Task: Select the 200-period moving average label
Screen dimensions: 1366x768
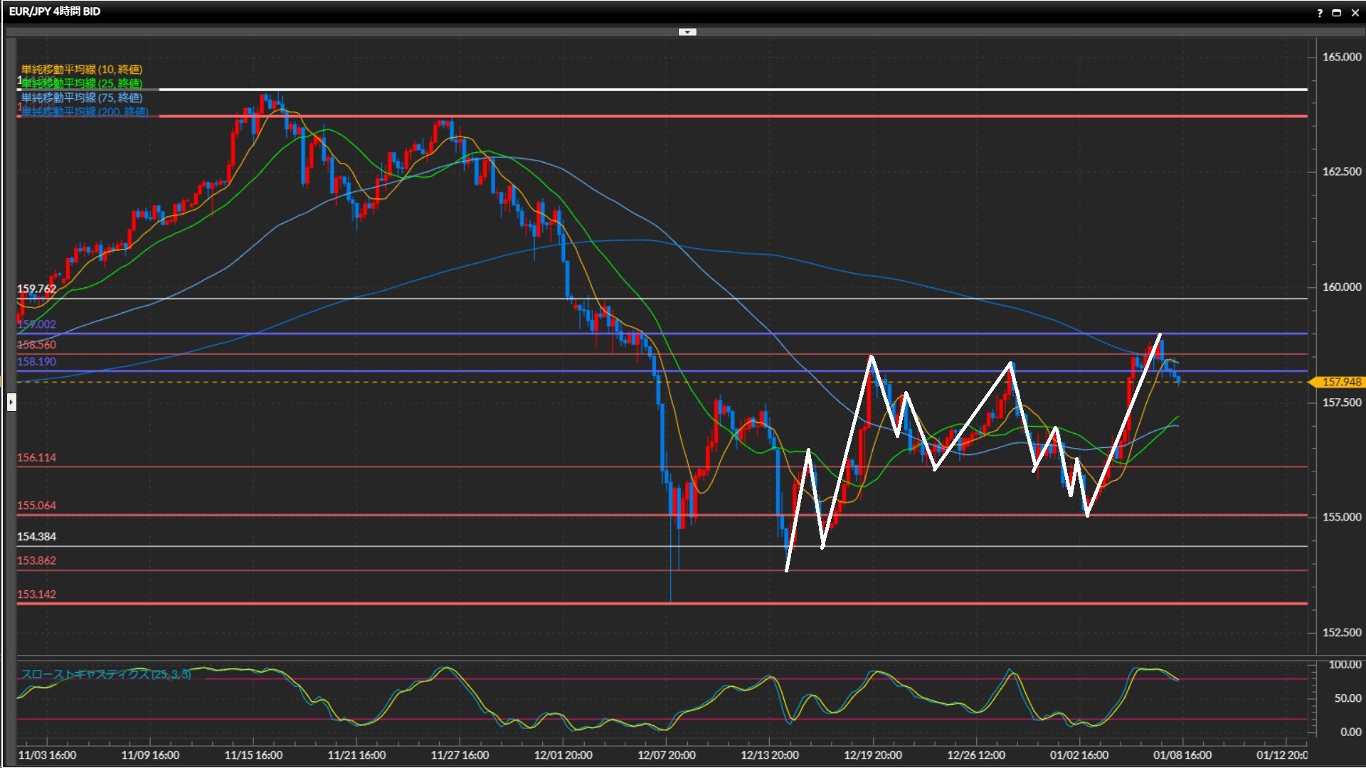Action: [85, 111]
